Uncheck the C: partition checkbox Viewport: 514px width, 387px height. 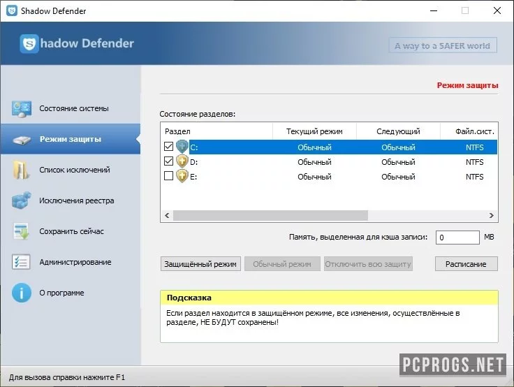coord(168,146)
